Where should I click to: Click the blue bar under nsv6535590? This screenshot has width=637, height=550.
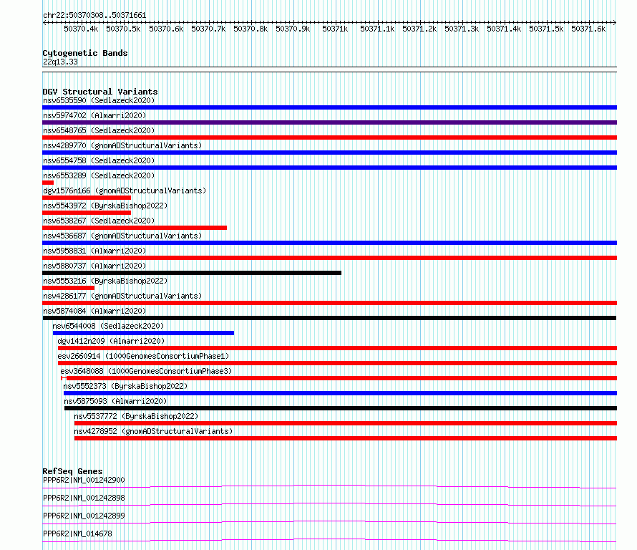click(x=329, y=107)
